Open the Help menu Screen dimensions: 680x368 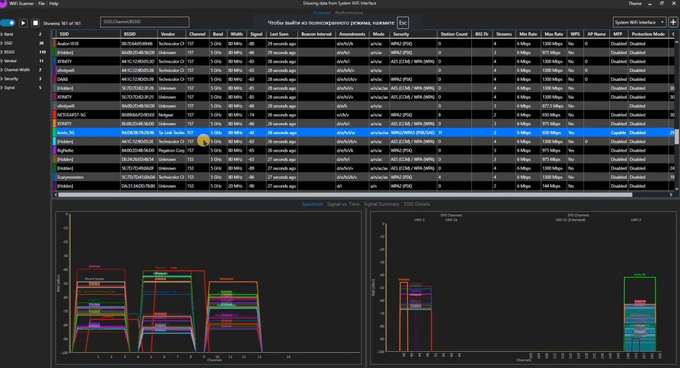tap(54, 3)
